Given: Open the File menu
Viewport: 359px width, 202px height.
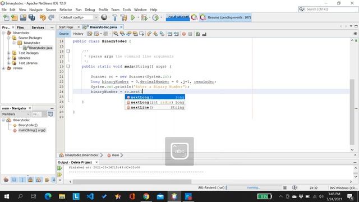Looking at the screenshot, I should point(4,10).
